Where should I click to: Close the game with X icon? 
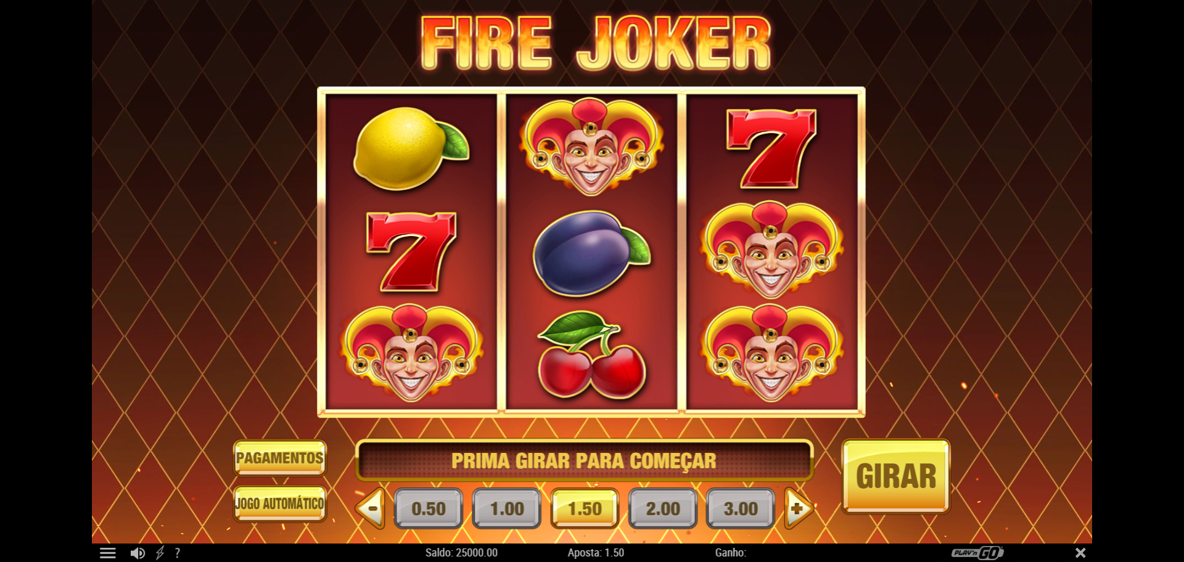[1080, 553]
